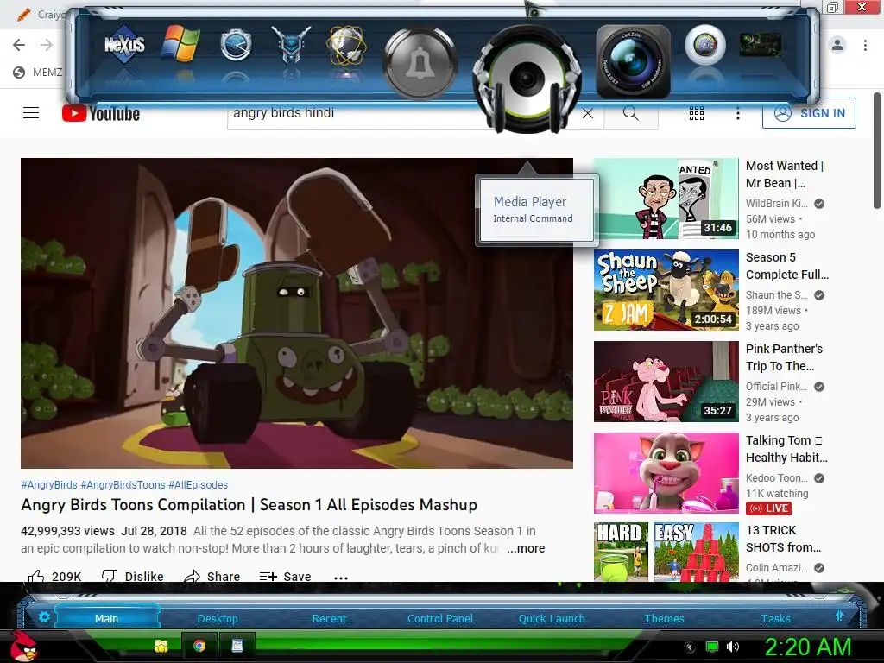Click the Dislike button
This screenshot has width=884, height=663.
(x=132, y=576)
